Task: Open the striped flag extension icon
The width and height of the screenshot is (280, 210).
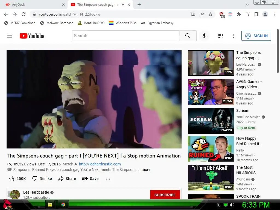Action: click(230, 14)
